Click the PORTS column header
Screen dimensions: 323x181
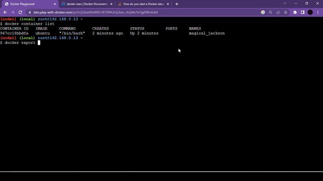[x=172, y=29]
